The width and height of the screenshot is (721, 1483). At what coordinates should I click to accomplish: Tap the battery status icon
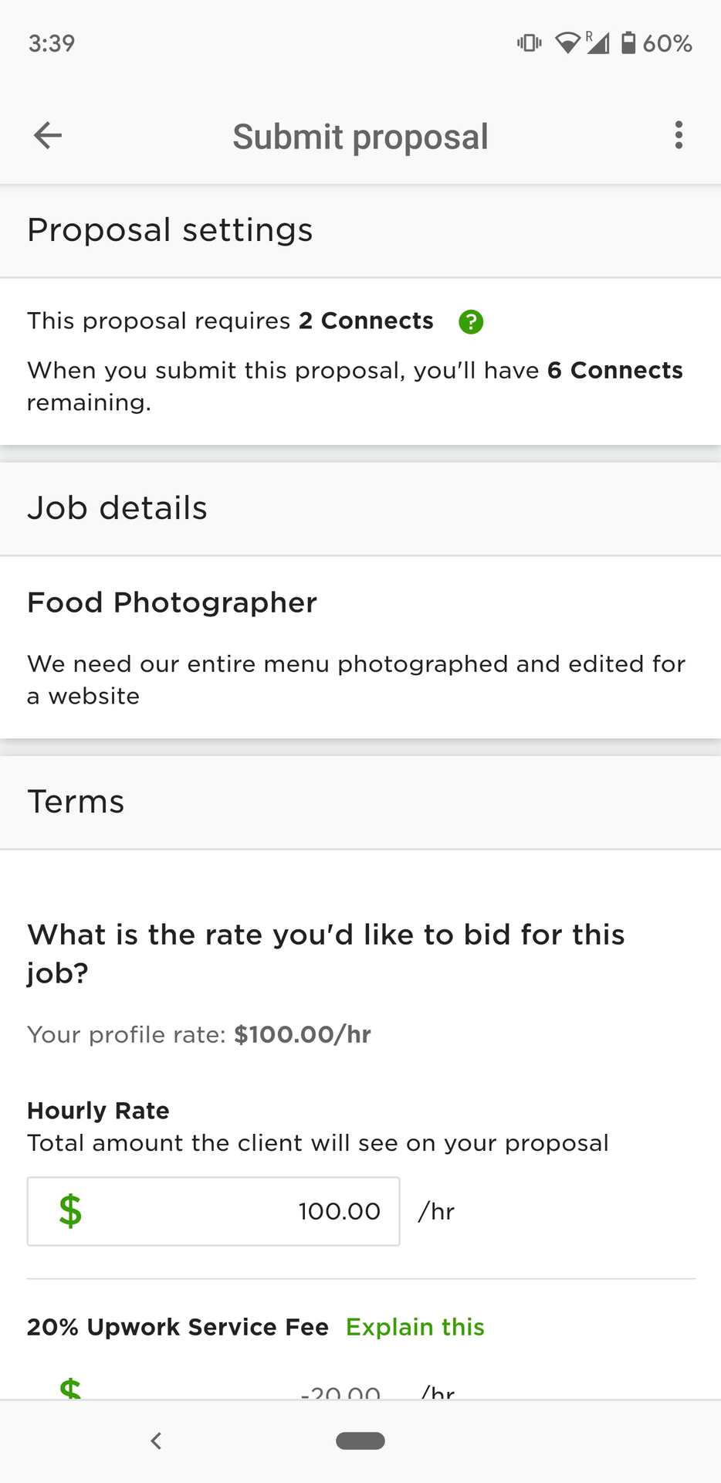coord(629,42)
